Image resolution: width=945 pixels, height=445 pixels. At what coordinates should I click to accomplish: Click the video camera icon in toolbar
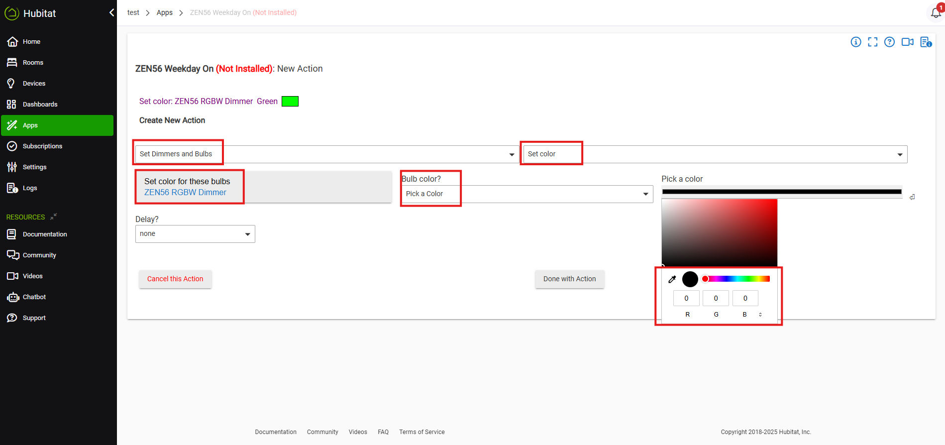coord(908,42)
